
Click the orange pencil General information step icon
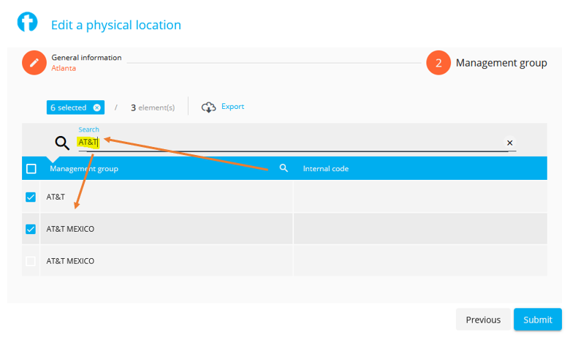pos(34,63)
